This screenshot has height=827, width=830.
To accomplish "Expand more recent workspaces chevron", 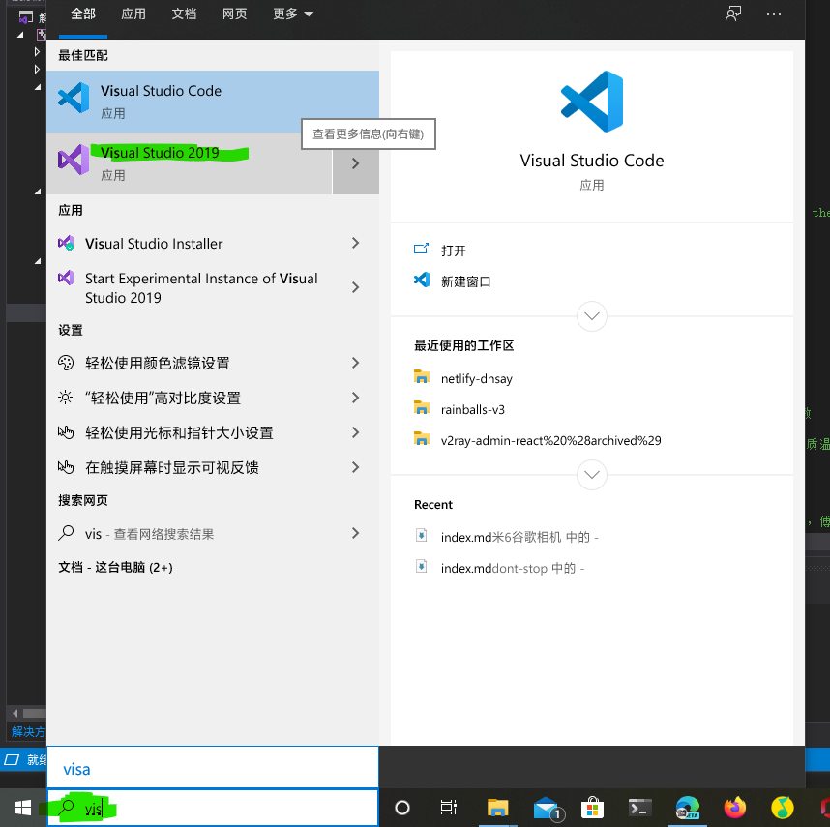I will pos(591,475).
